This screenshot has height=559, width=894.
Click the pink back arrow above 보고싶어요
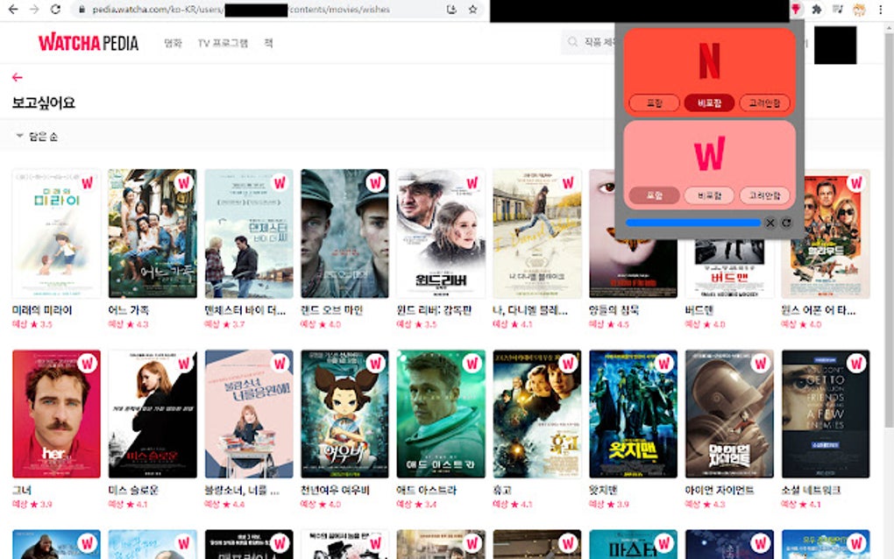[17, 77]
